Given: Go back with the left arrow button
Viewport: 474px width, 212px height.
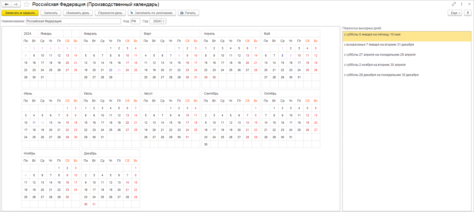Looking at the screenshot, I should click(6, 4).
